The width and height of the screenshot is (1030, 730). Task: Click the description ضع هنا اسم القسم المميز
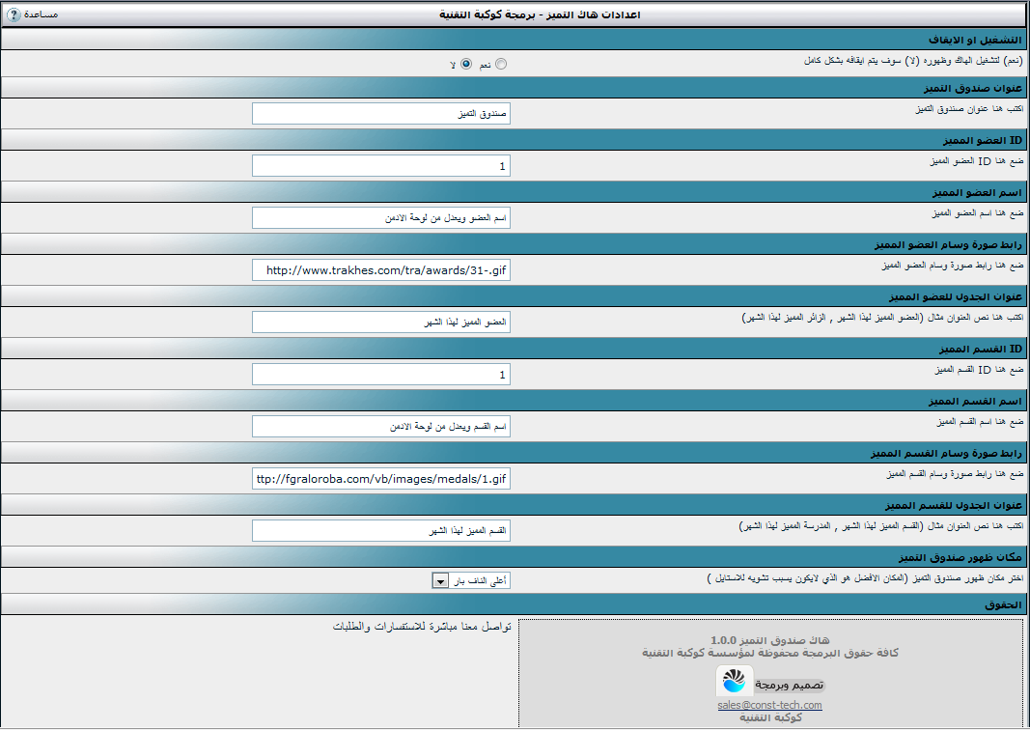[x=980, y=422]
